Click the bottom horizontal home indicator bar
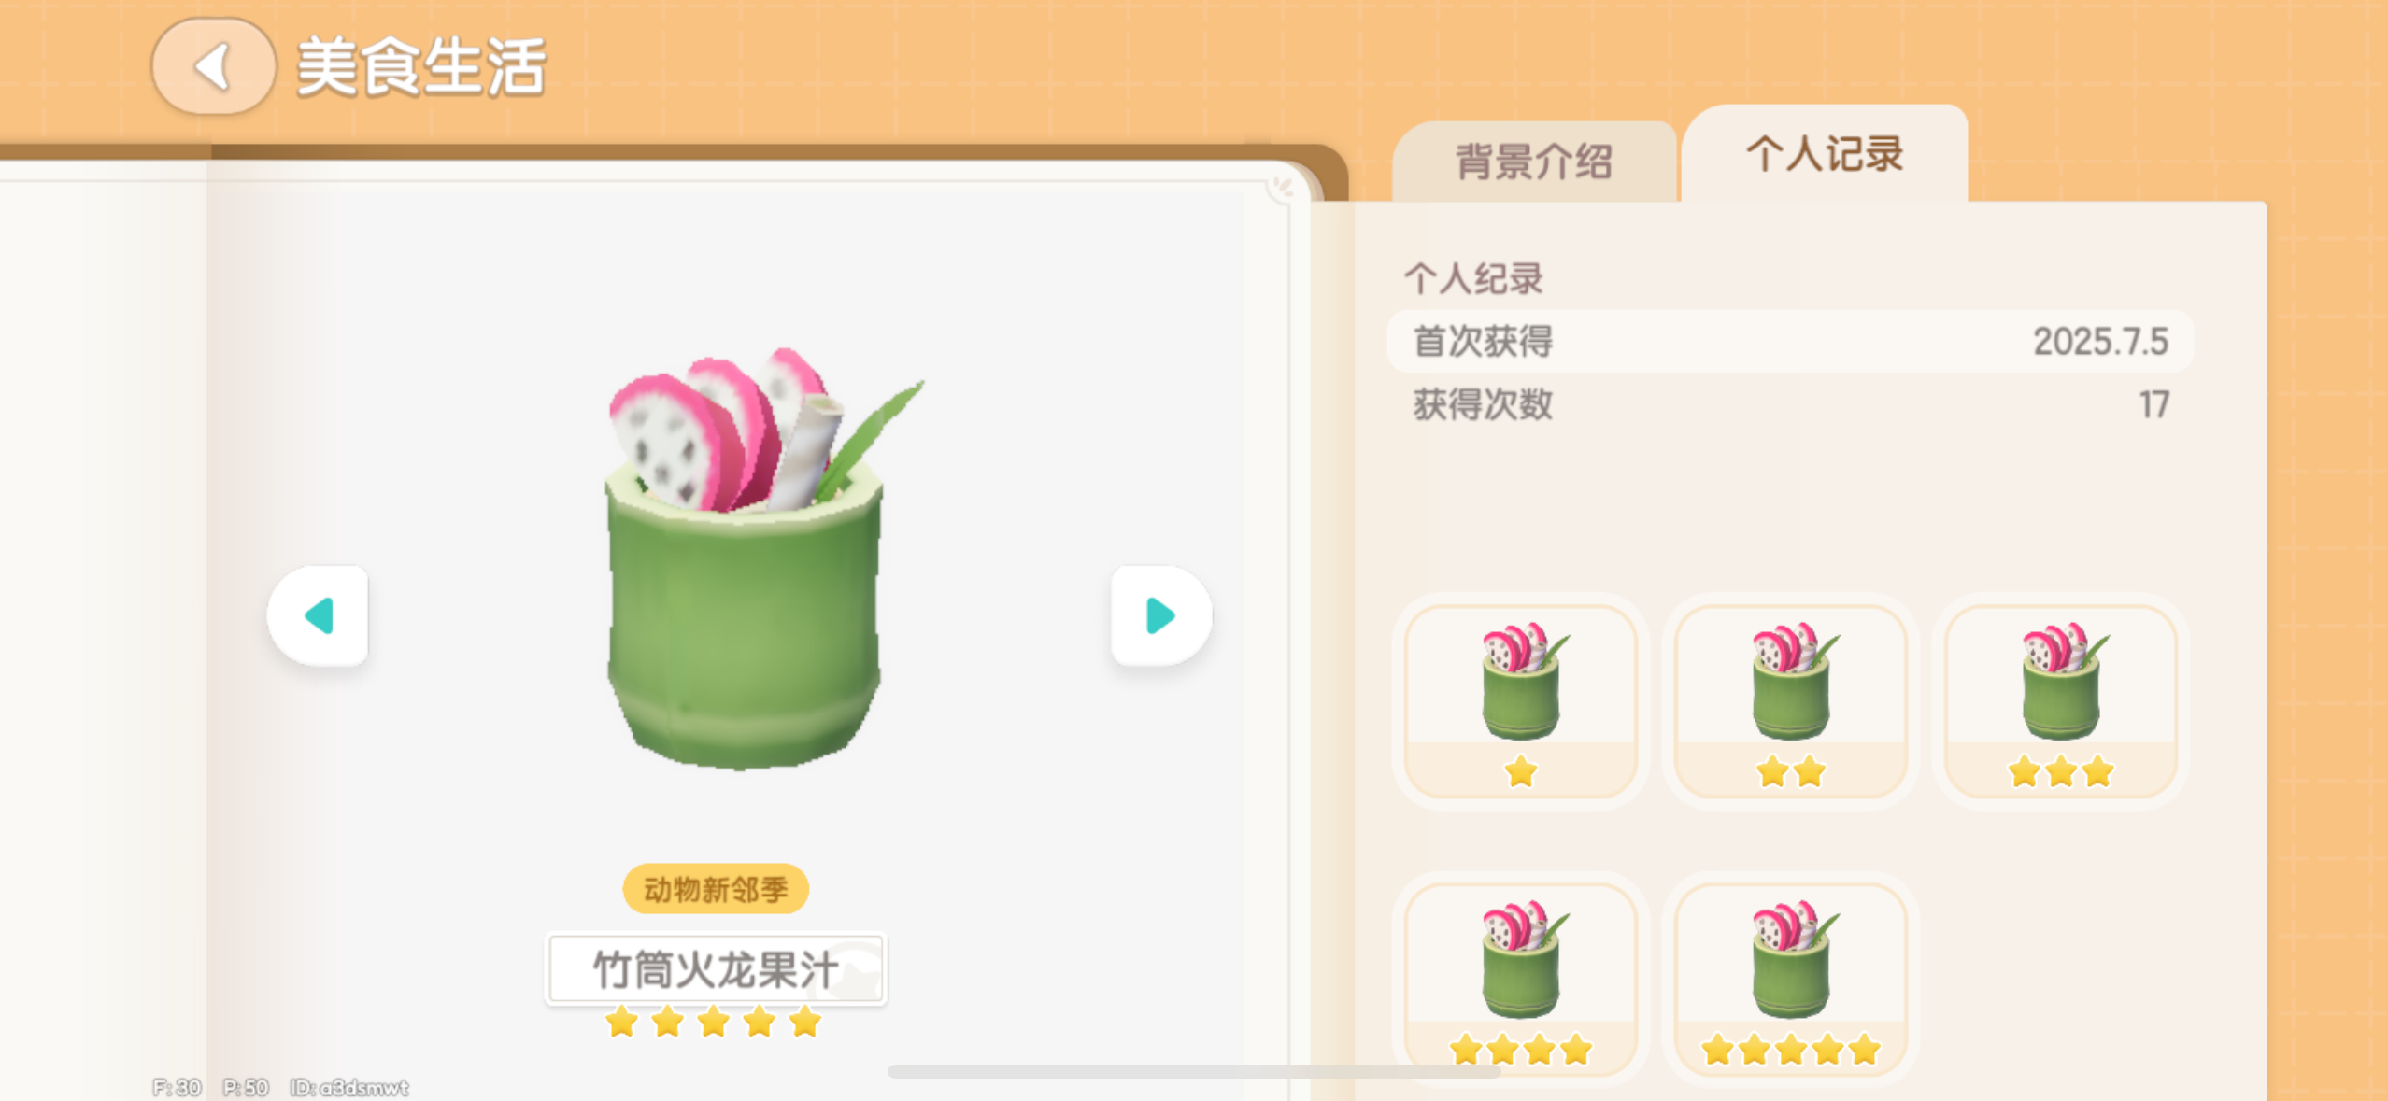The height and width of the screenshot is (1101, 2388). [x=1194, y=1071]
